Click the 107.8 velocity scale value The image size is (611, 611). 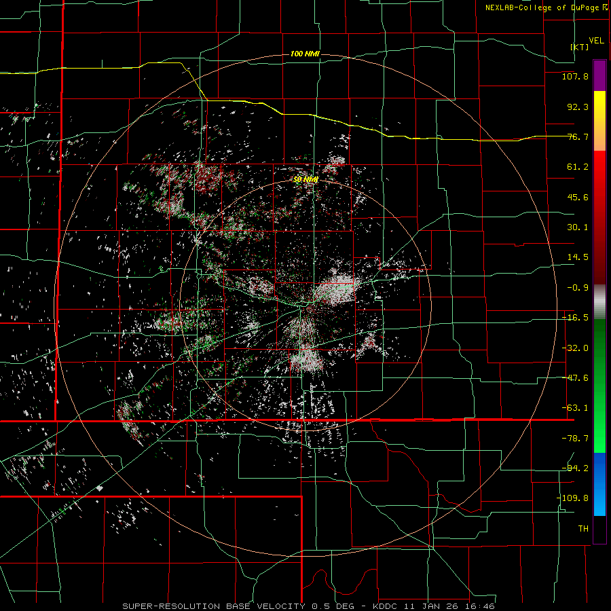(x=575, y=76)
